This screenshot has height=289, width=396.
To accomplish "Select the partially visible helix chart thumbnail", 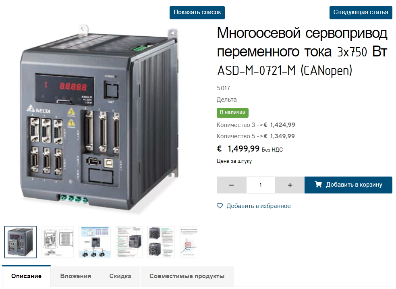I will pos(189,242).
